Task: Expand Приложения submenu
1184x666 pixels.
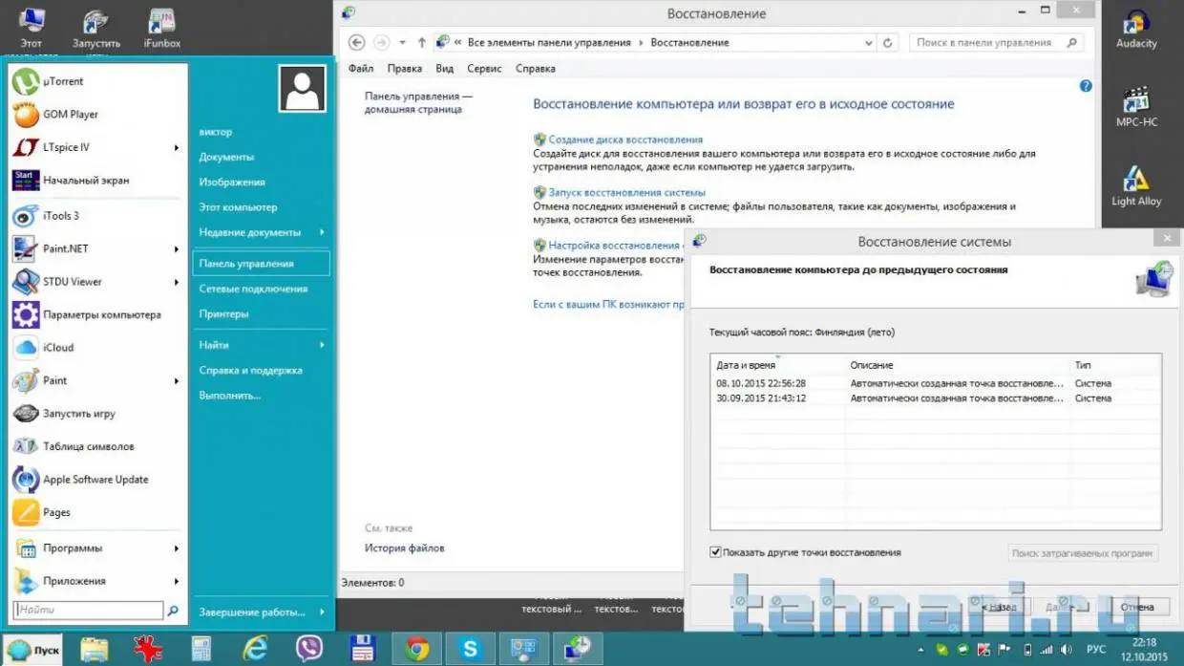Action: tap(98, 581)
